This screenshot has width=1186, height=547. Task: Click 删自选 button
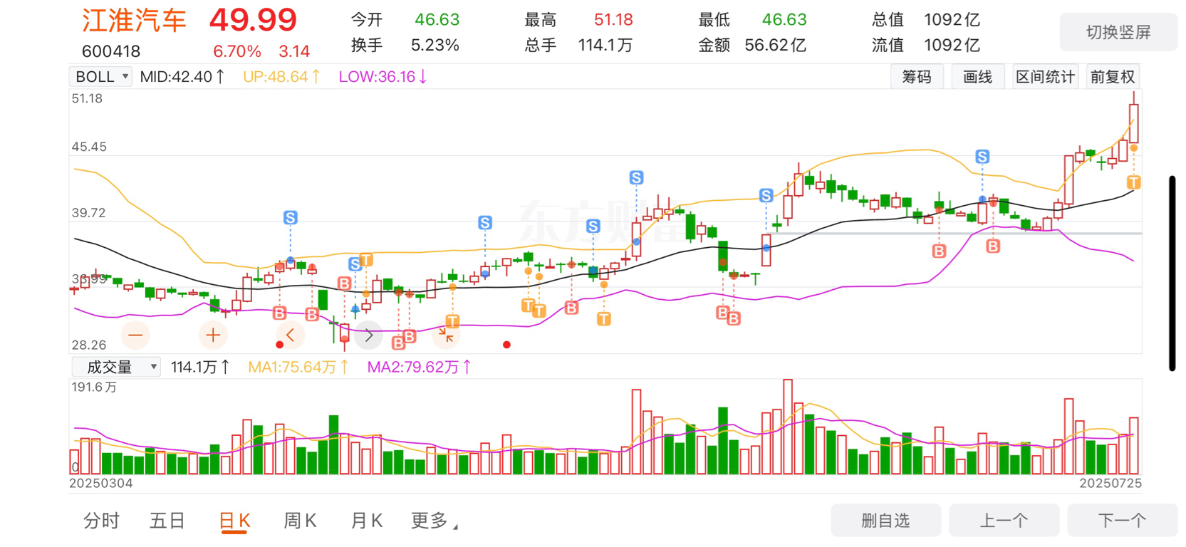[885, 521]
